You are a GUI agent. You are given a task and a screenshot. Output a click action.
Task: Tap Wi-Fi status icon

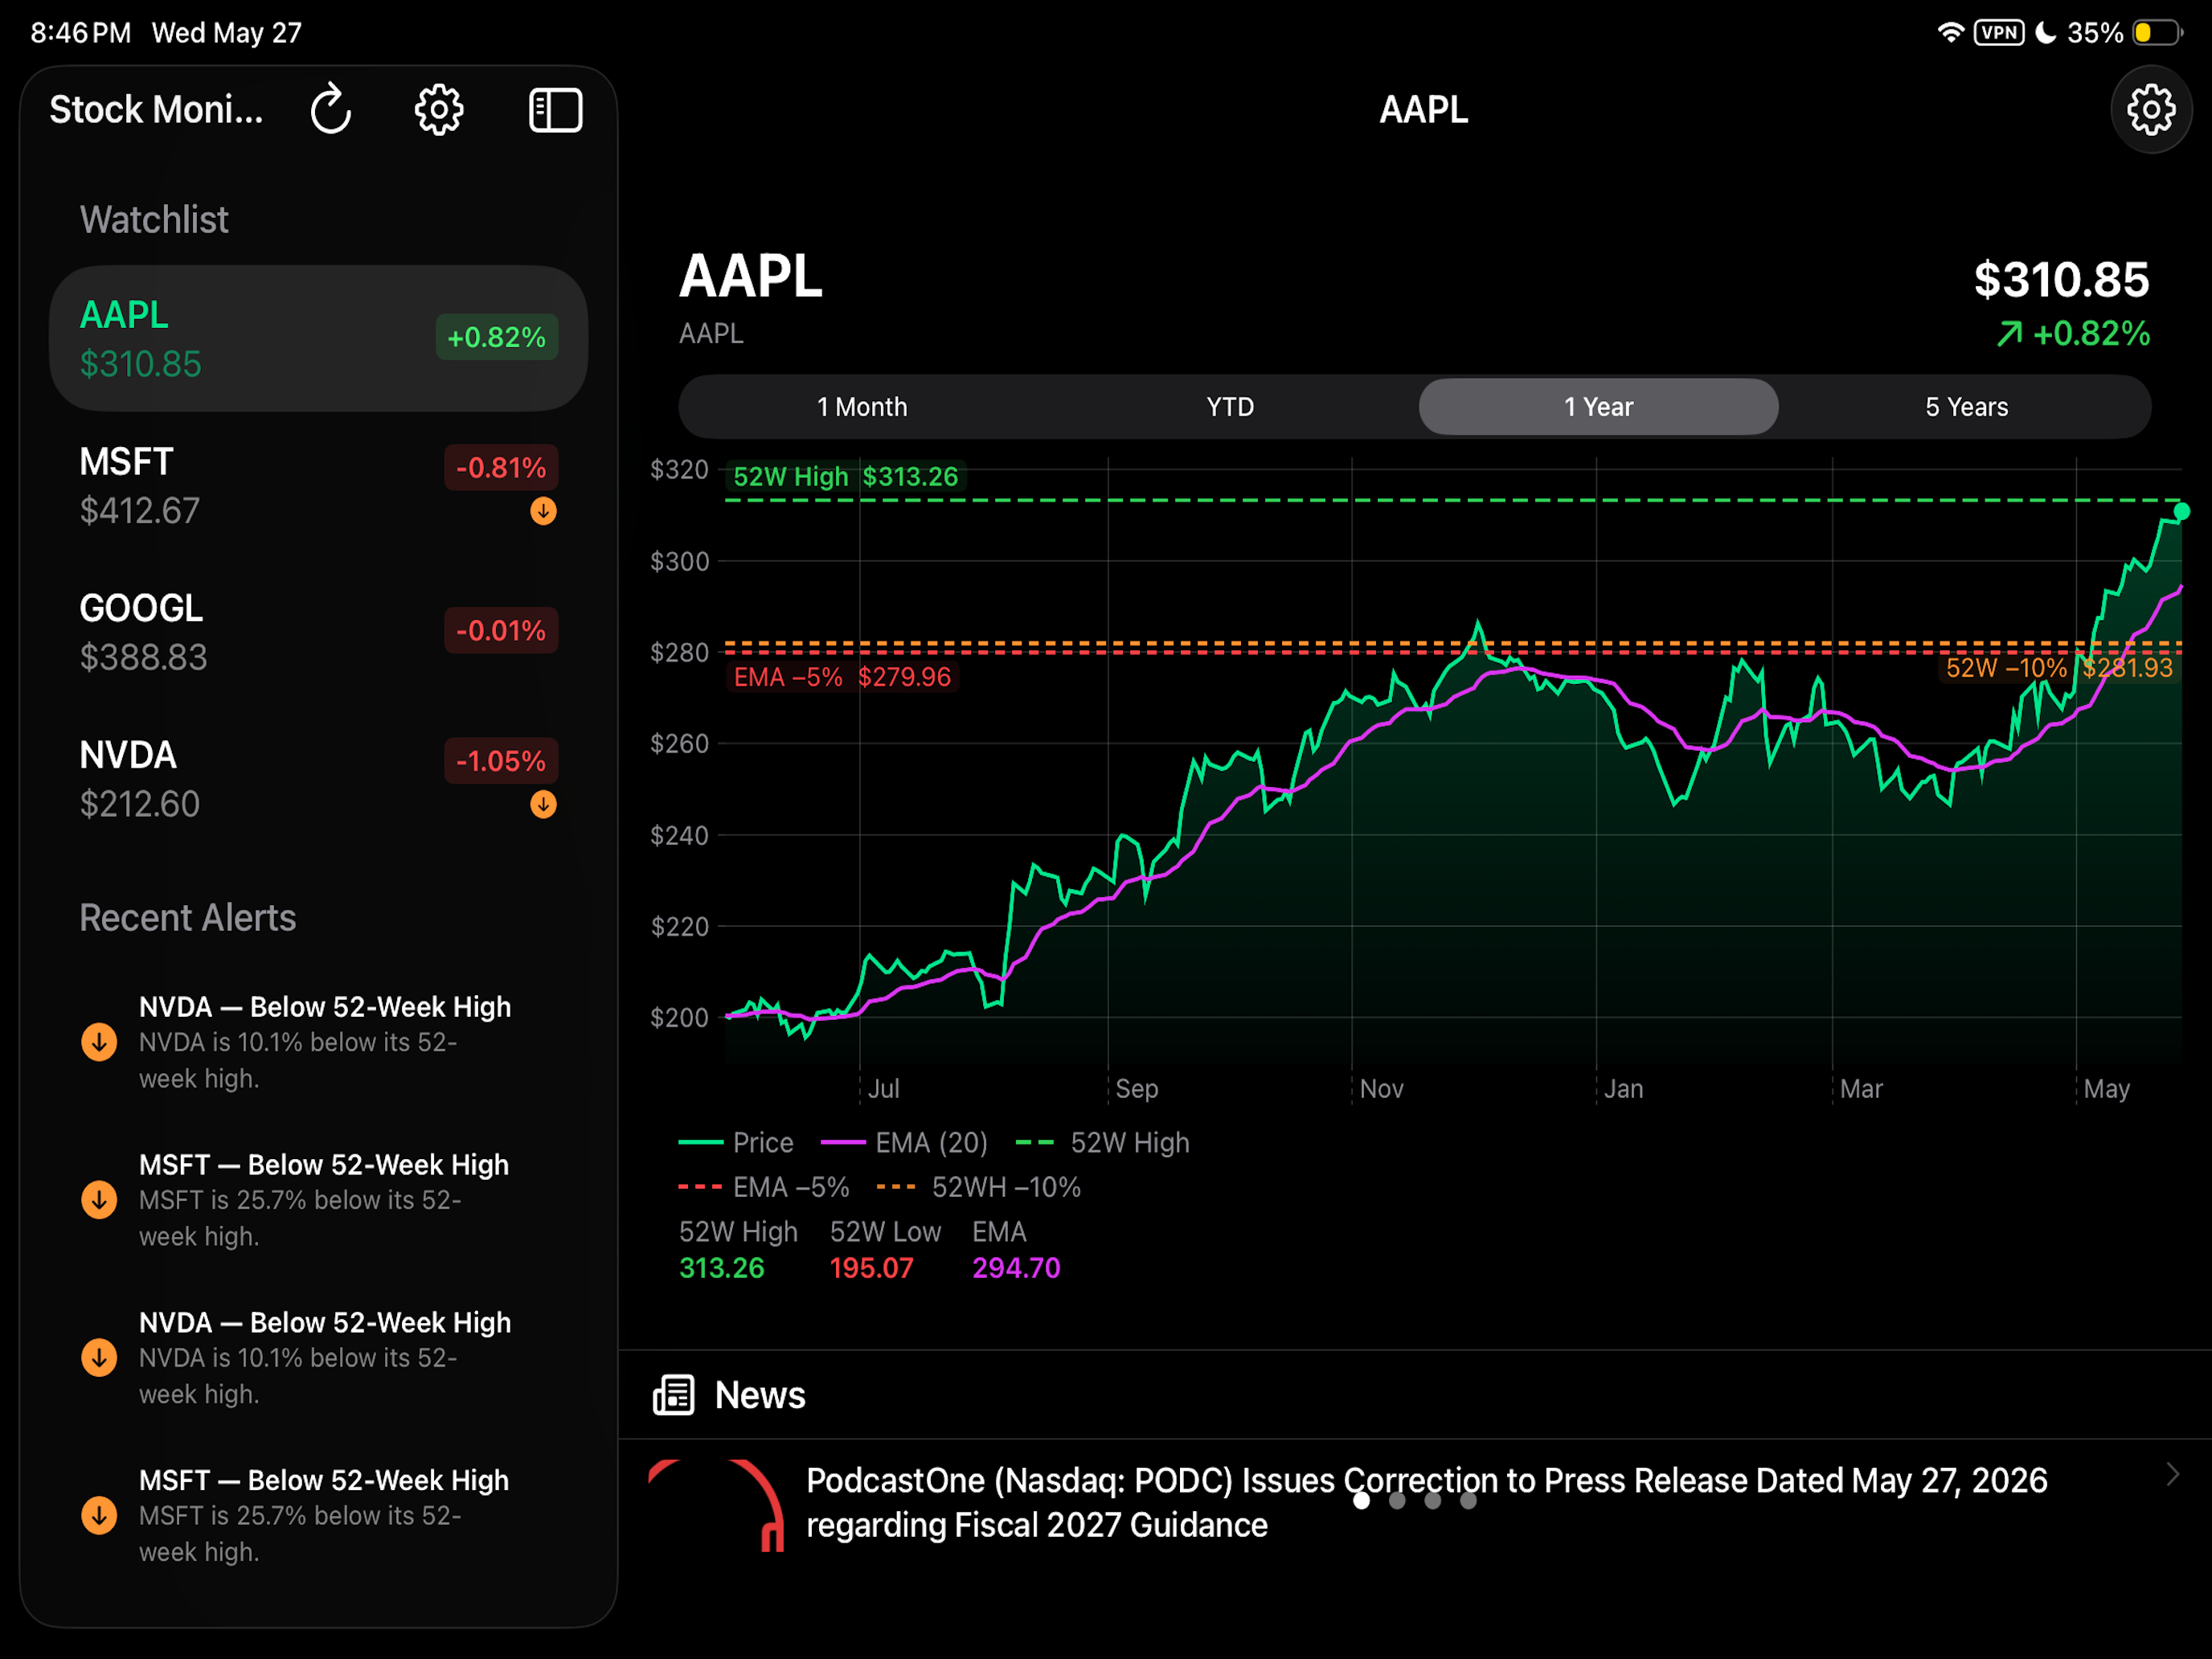tap(1950, 32)
